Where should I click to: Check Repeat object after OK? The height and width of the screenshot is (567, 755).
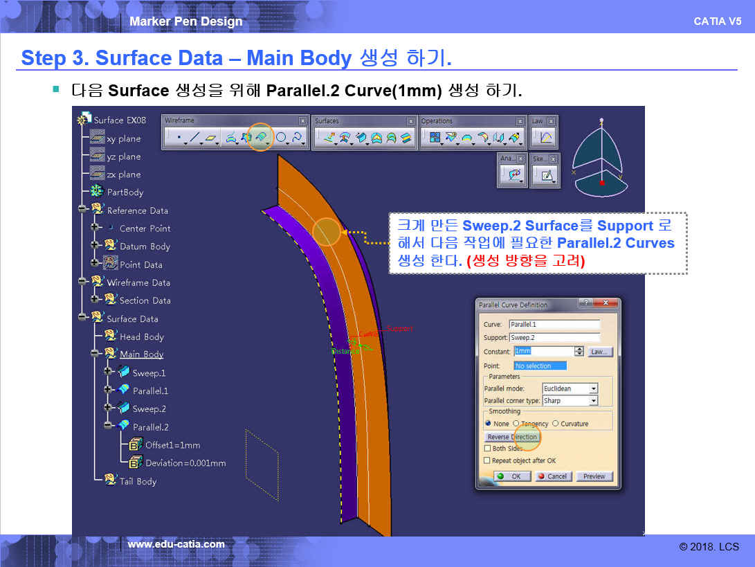(487, 460)
